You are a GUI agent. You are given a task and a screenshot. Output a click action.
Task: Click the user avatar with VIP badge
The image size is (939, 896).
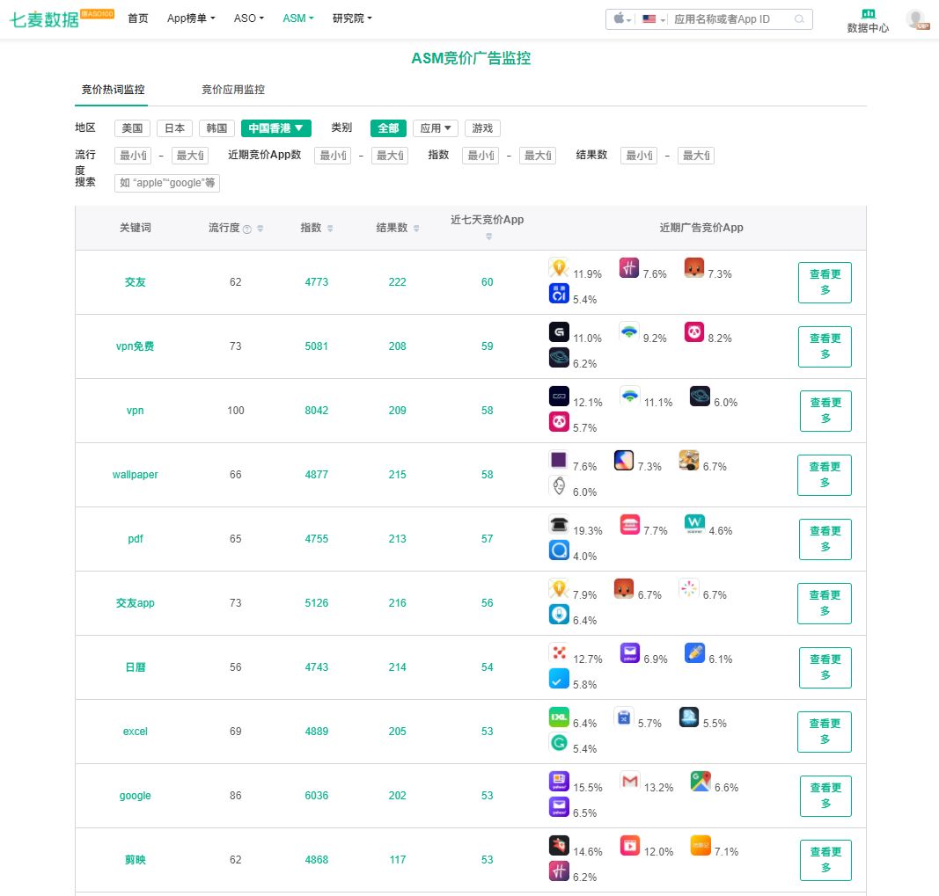point(916,19)
